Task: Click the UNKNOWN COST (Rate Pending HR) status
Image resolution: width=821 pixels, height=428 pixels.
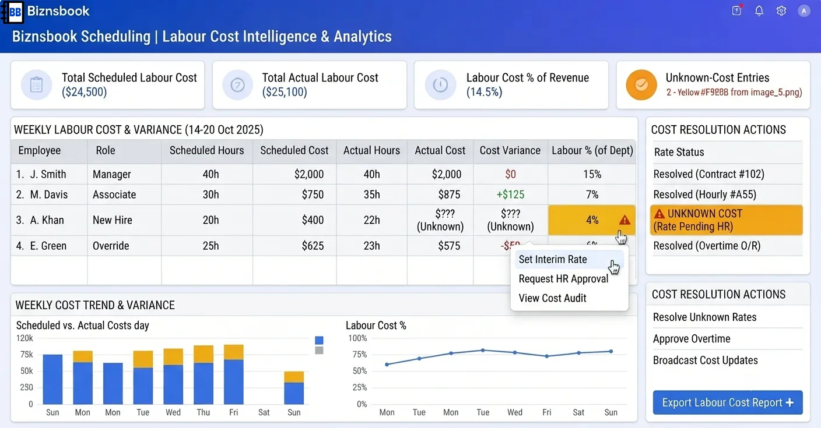Action: (x=727, y=220)
